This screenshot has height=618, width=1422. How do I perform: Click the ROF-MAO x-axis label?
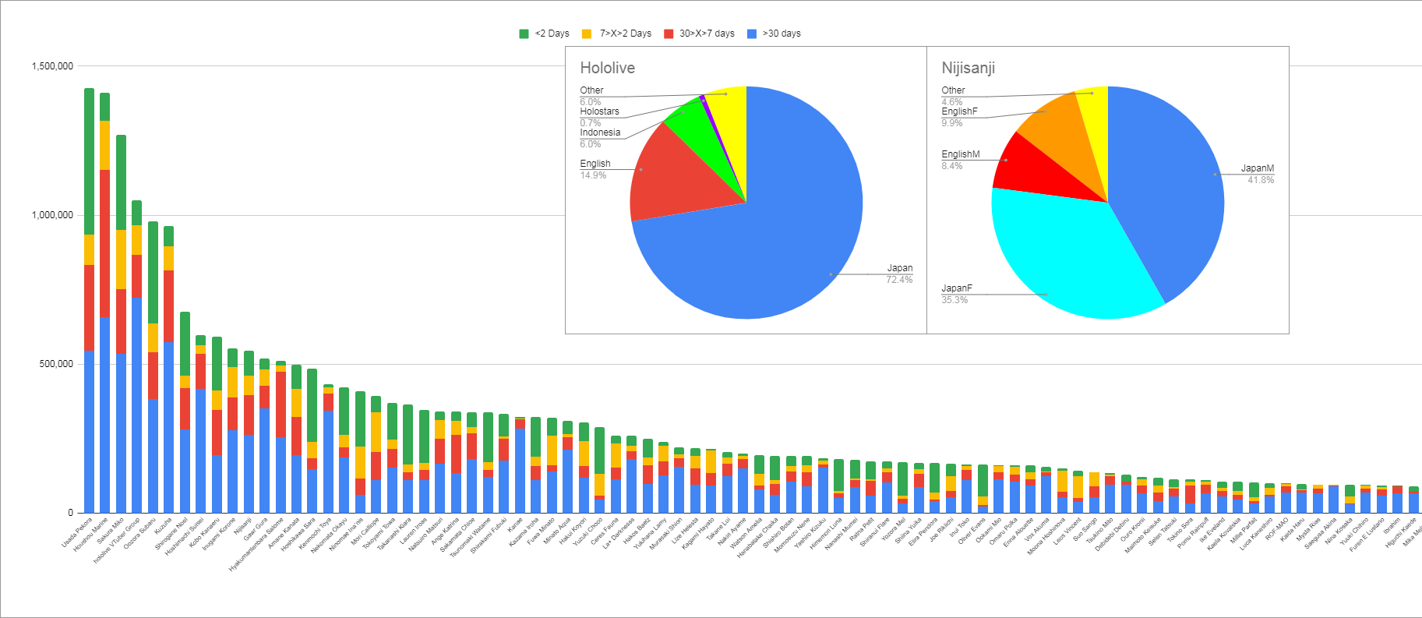[x=1277, y=529]
